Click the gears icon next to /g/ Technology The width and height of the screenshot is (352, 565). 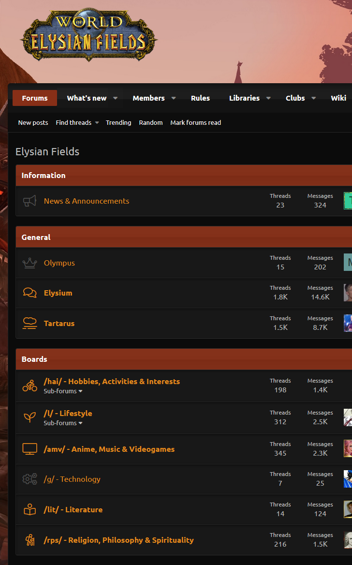tap(30, 479)
